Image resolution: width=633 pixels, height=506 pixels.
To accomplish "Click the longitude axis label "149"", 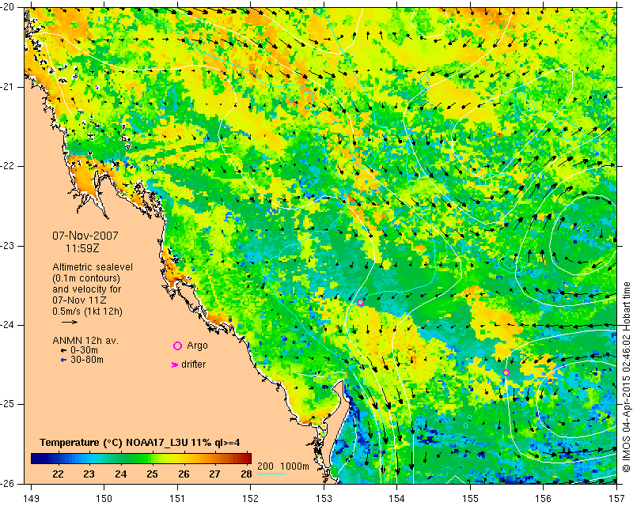I will tap(31, 498).
